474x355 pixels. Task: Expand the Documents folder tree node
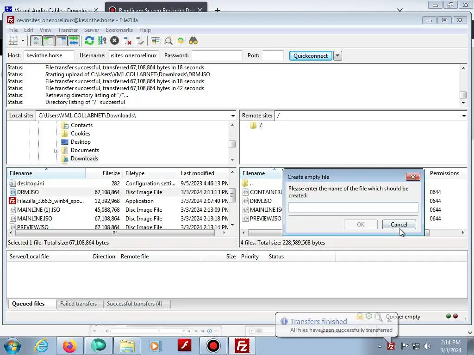pos(56,151)
